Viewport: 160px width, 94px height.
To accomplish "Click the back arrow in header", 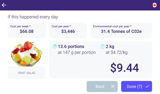I will (x=4, y=5).
